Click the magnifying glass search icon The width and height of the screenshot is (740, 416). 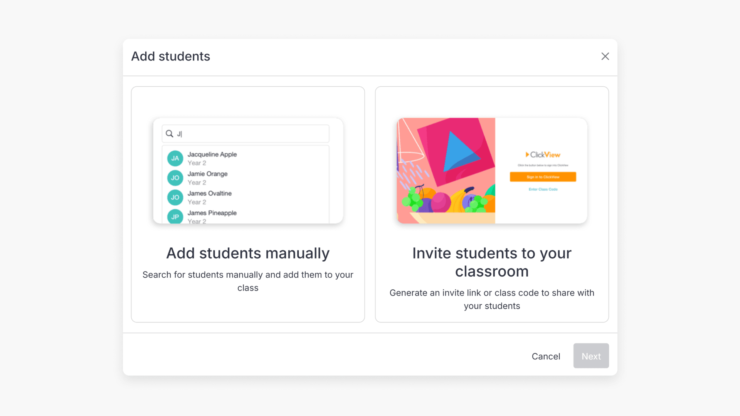point(169,134)
